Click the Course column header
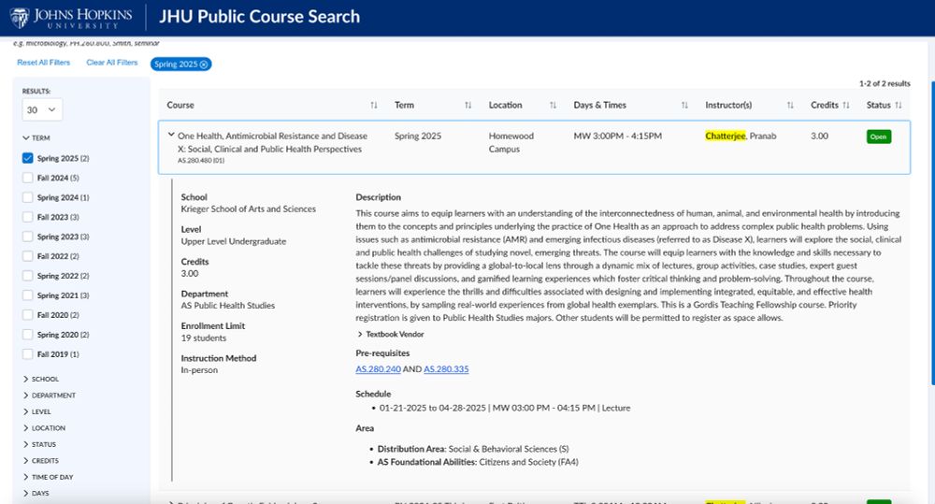This screenshot has height=504, width=935. tap(180, 105)
